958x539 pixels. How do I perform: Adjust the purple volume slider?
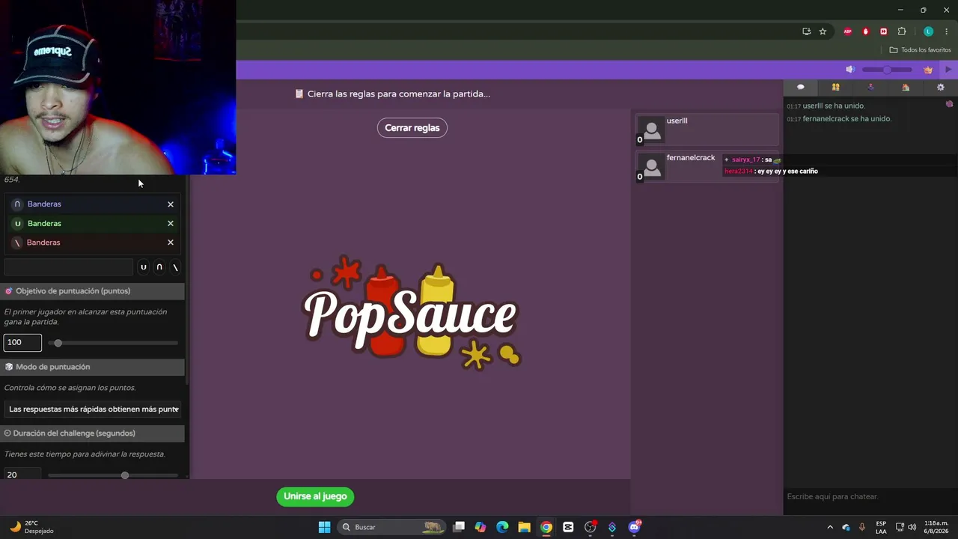click(887, 70)
